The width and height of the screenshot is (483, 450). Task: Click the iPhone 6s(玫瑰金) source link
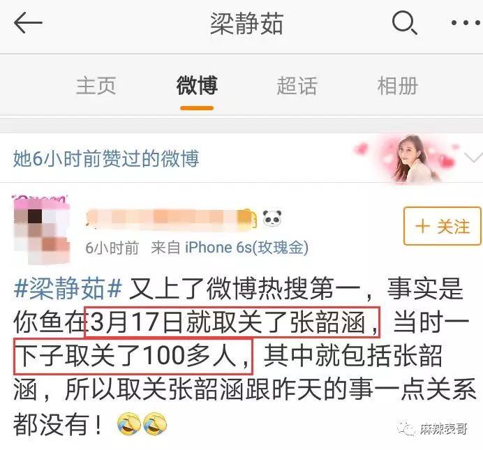pos(246,248)
